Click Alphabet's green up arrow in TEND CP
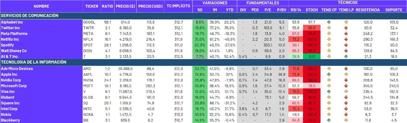 click(x=329, y=22)
